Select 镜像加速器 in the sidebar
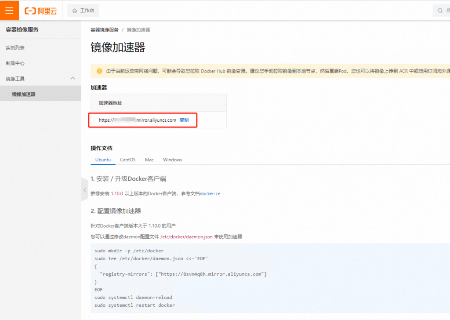 click(x=24, y=94)
